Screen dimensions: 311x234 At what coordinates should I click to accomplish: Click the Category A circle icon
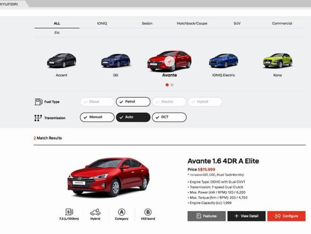(x=121, y=212)
